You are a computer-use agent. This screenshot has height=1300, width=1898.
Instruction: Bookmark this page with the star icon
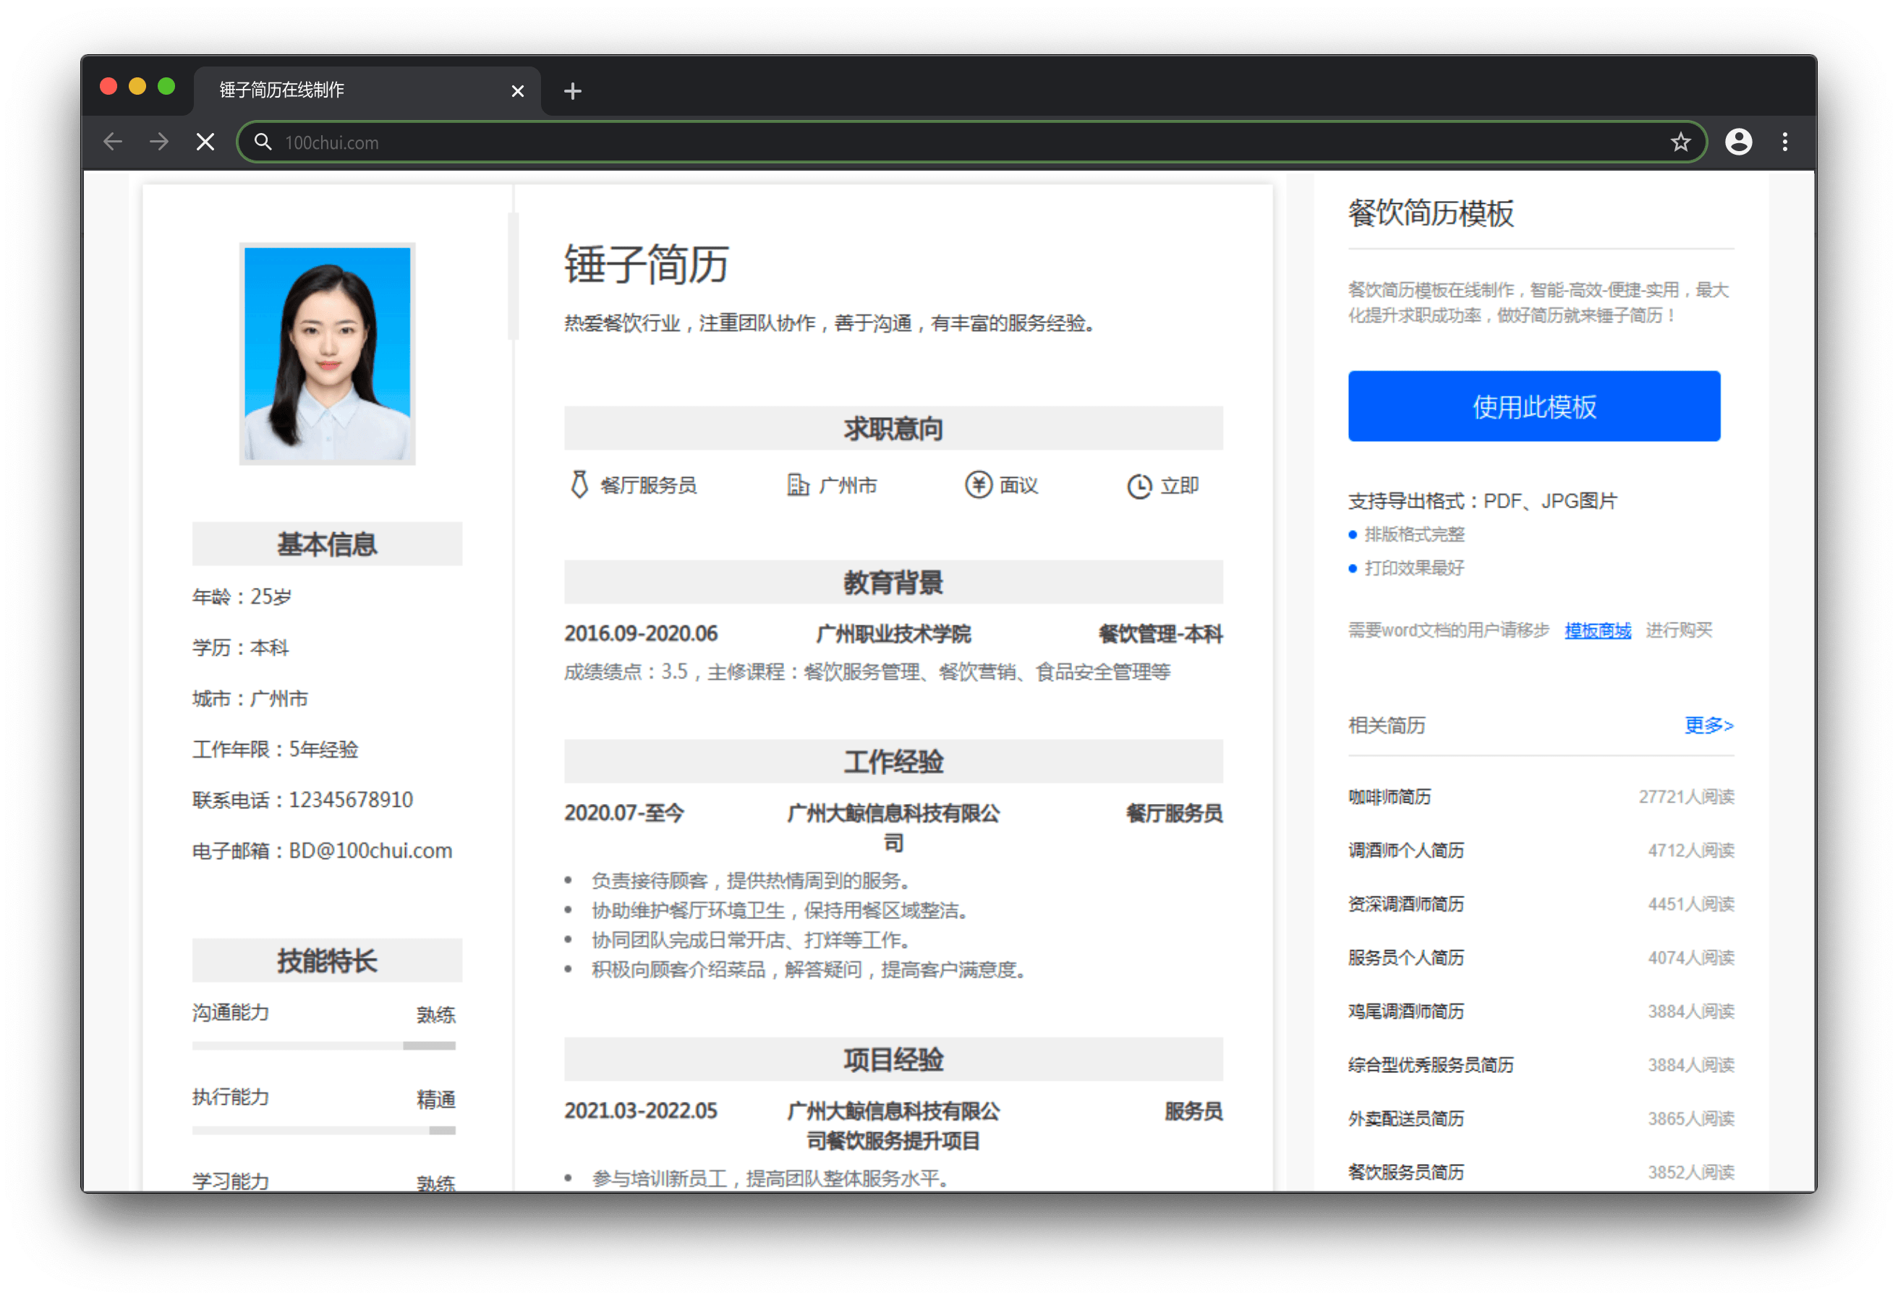click(1680, 142)
